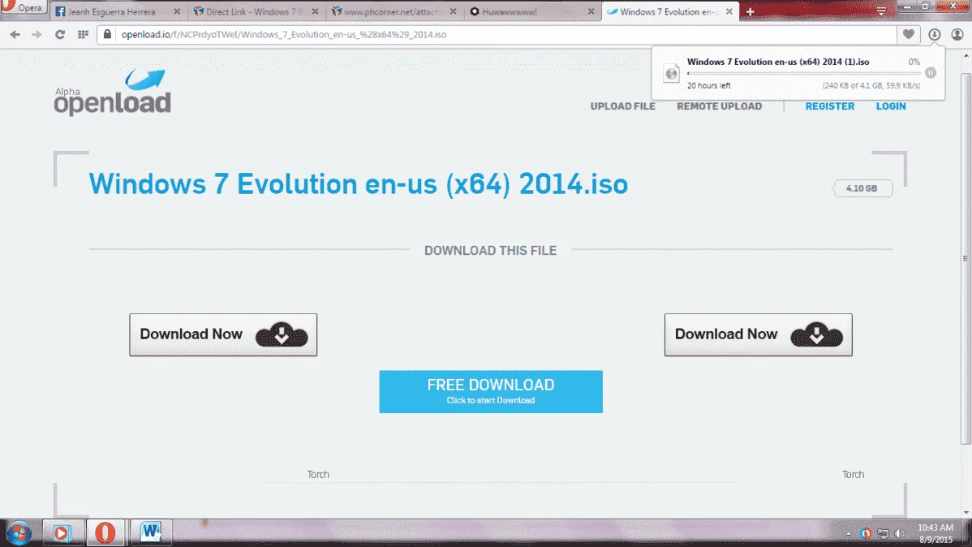
Task: Close the Huwawwwww! tab
Action: click(x=591, y=12)
